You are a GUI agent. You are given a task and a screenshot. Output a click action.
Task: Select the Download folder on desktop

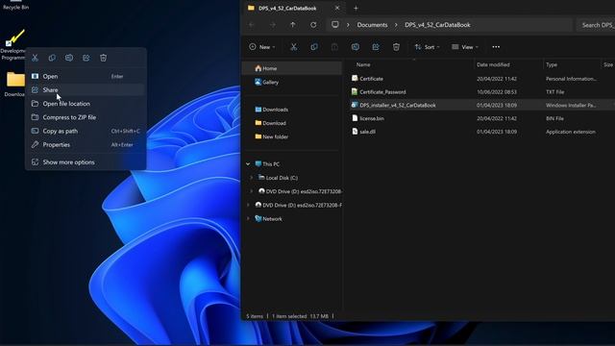tap(14, 84)
